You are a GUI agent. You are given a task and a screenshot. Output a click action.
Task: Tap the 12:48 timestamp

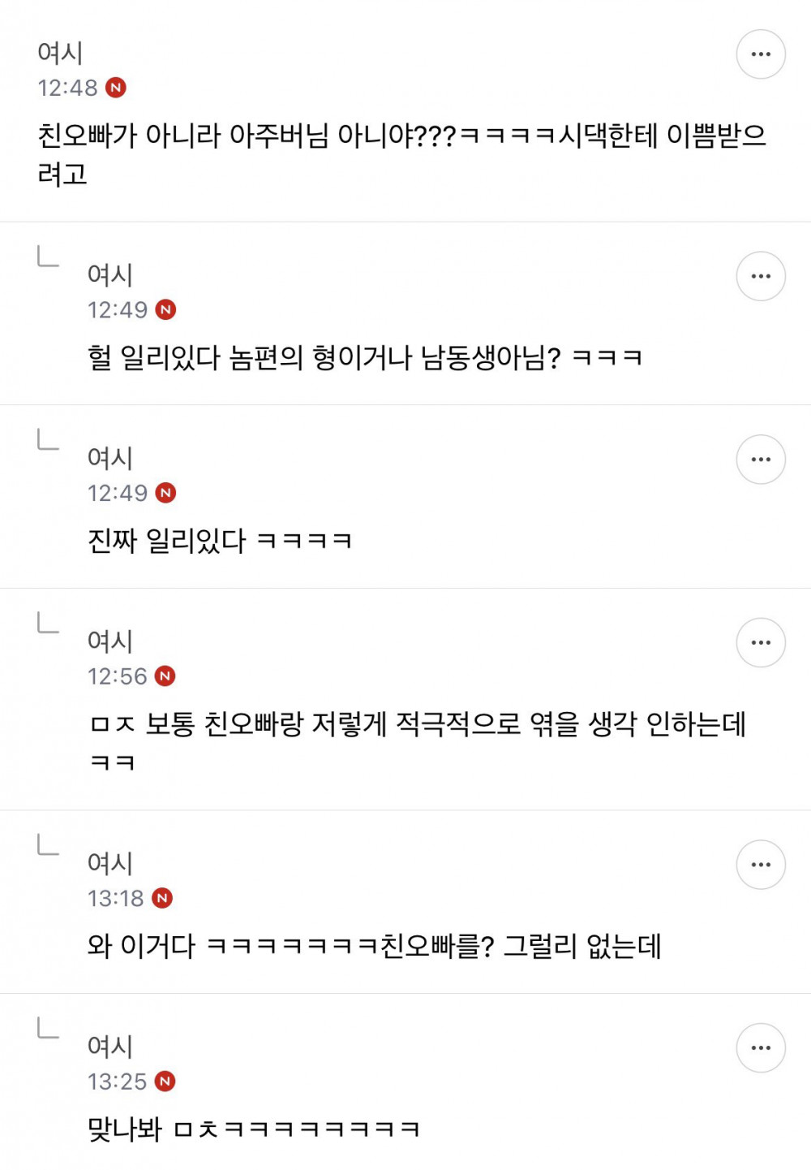[x=67, y=88]
